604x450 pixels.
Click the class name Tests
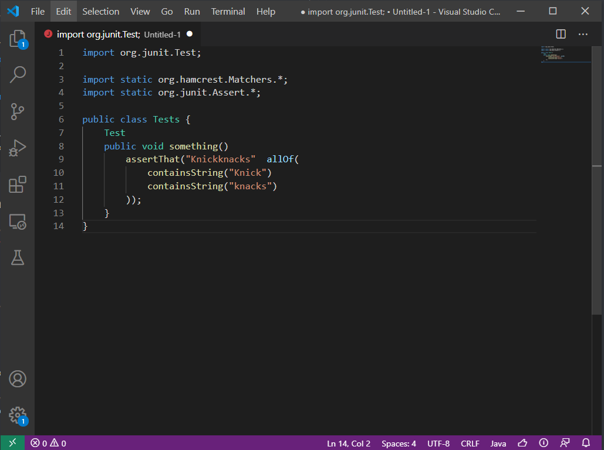166,120
